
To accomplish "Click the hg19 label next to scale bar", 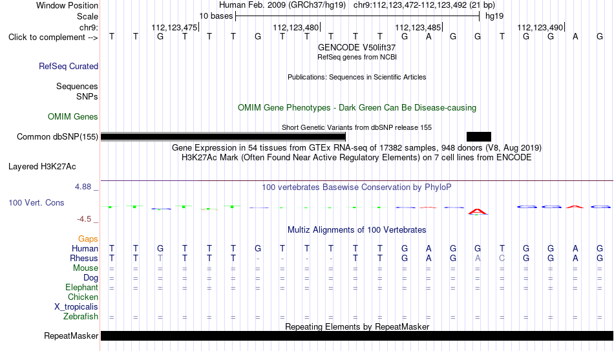I will click(x=494, y=16).
